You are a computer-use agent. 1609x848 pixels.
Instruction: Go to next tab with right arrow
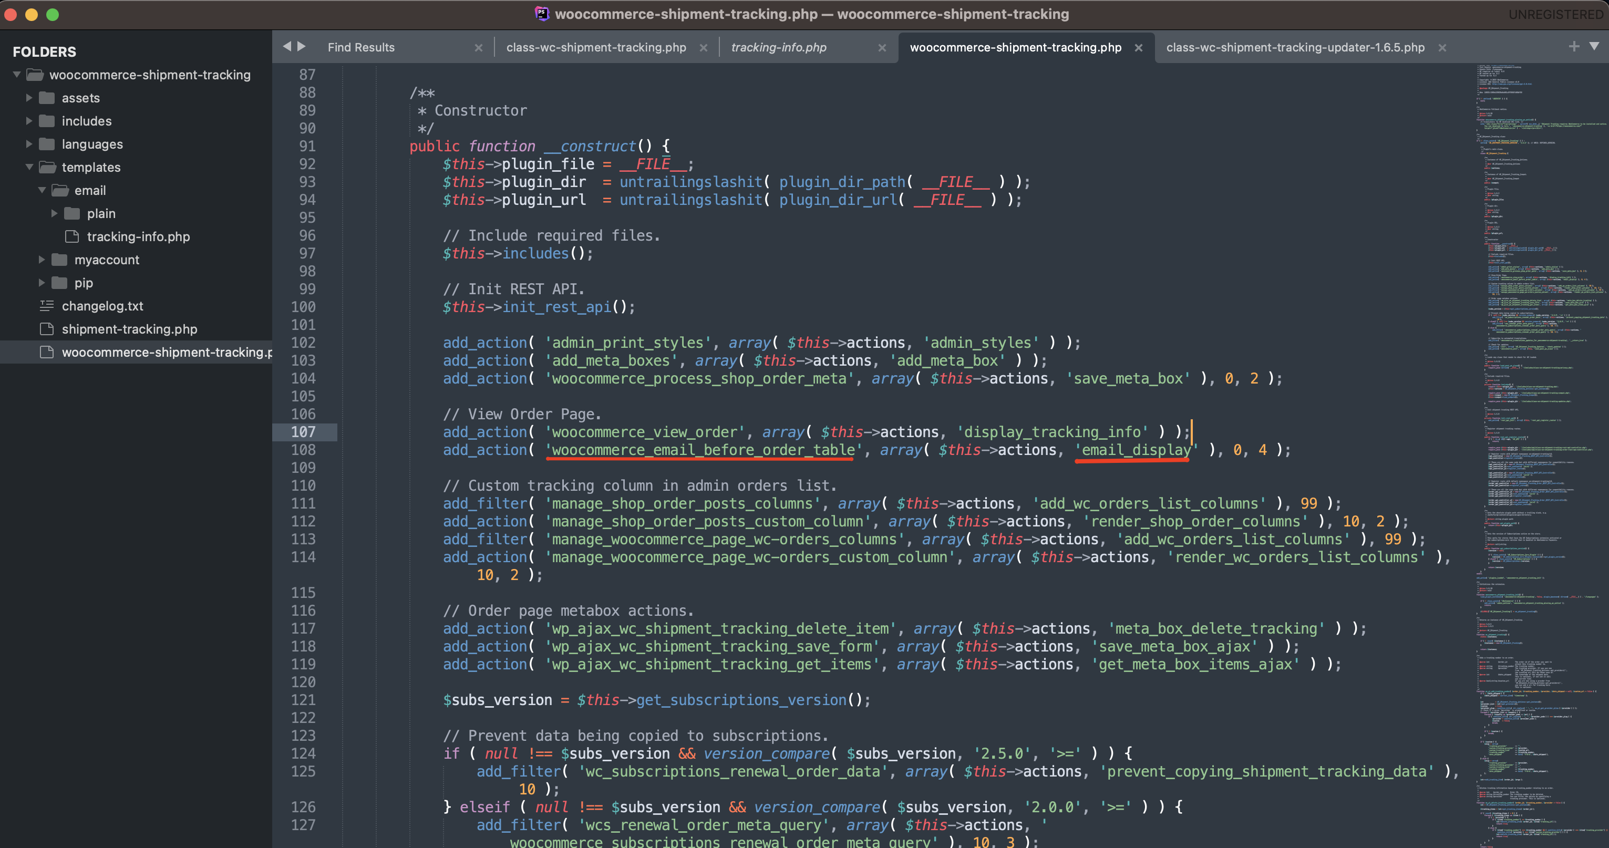tap(302, 47)
